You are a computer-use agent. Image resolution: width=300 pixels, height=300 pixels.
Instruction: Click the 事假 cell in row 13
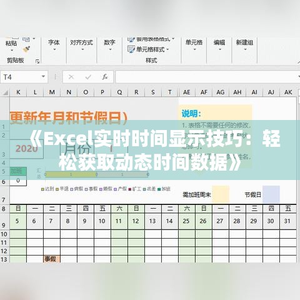pyautogui.click(x=52, y=259)
